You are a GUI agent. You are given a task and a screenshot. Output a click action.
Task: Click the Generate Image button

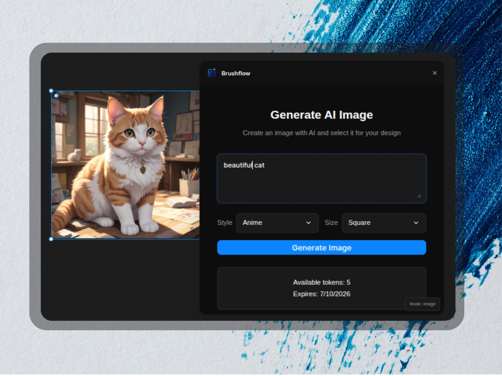coord(321,248)
